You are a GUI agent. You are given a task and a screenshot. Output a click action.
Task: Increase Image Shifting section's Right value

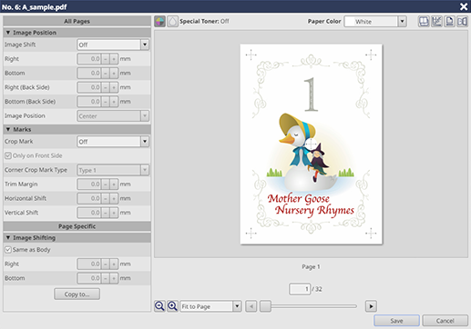(114, 264)
